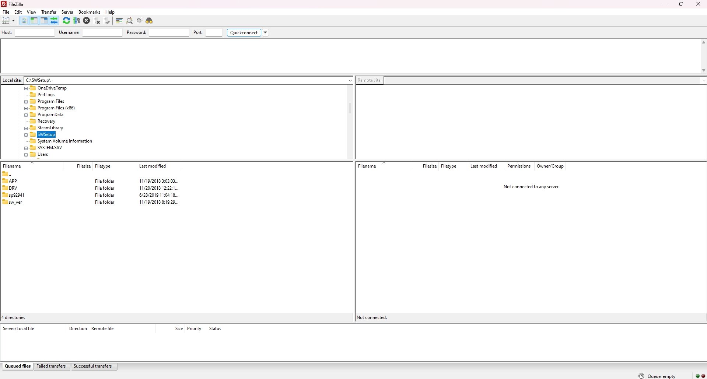The image size is (707, 379).
Task: Sort local list by Filename column
Action: [32, 166]
